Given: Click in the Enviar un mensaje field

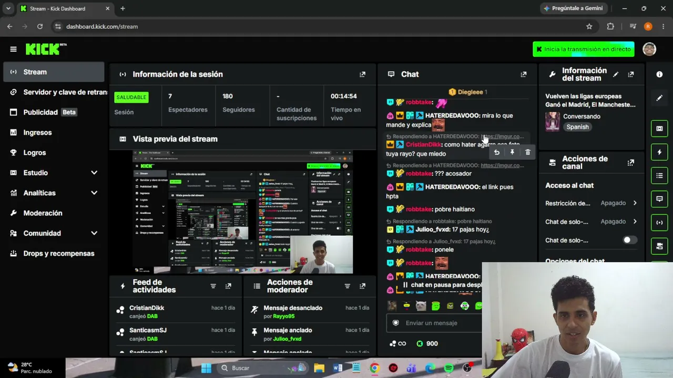Looking at the screenshot, I should (434, 323).
